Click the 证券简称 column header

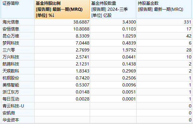pyautogui.click(x=18, y=9)
